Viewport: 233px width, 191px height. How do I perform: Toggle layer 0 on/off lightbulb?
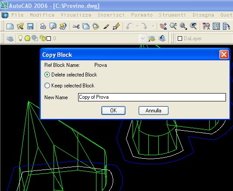(x=20, y=38)
